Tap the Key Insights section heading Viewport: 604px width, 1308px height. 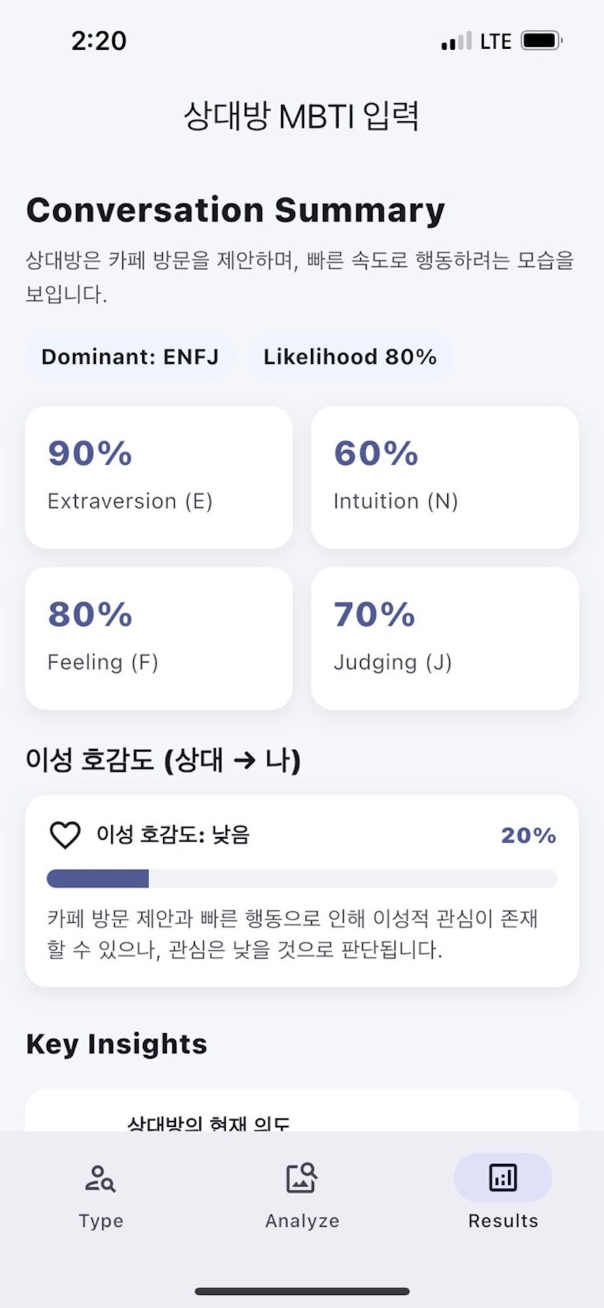point(116,1044)
